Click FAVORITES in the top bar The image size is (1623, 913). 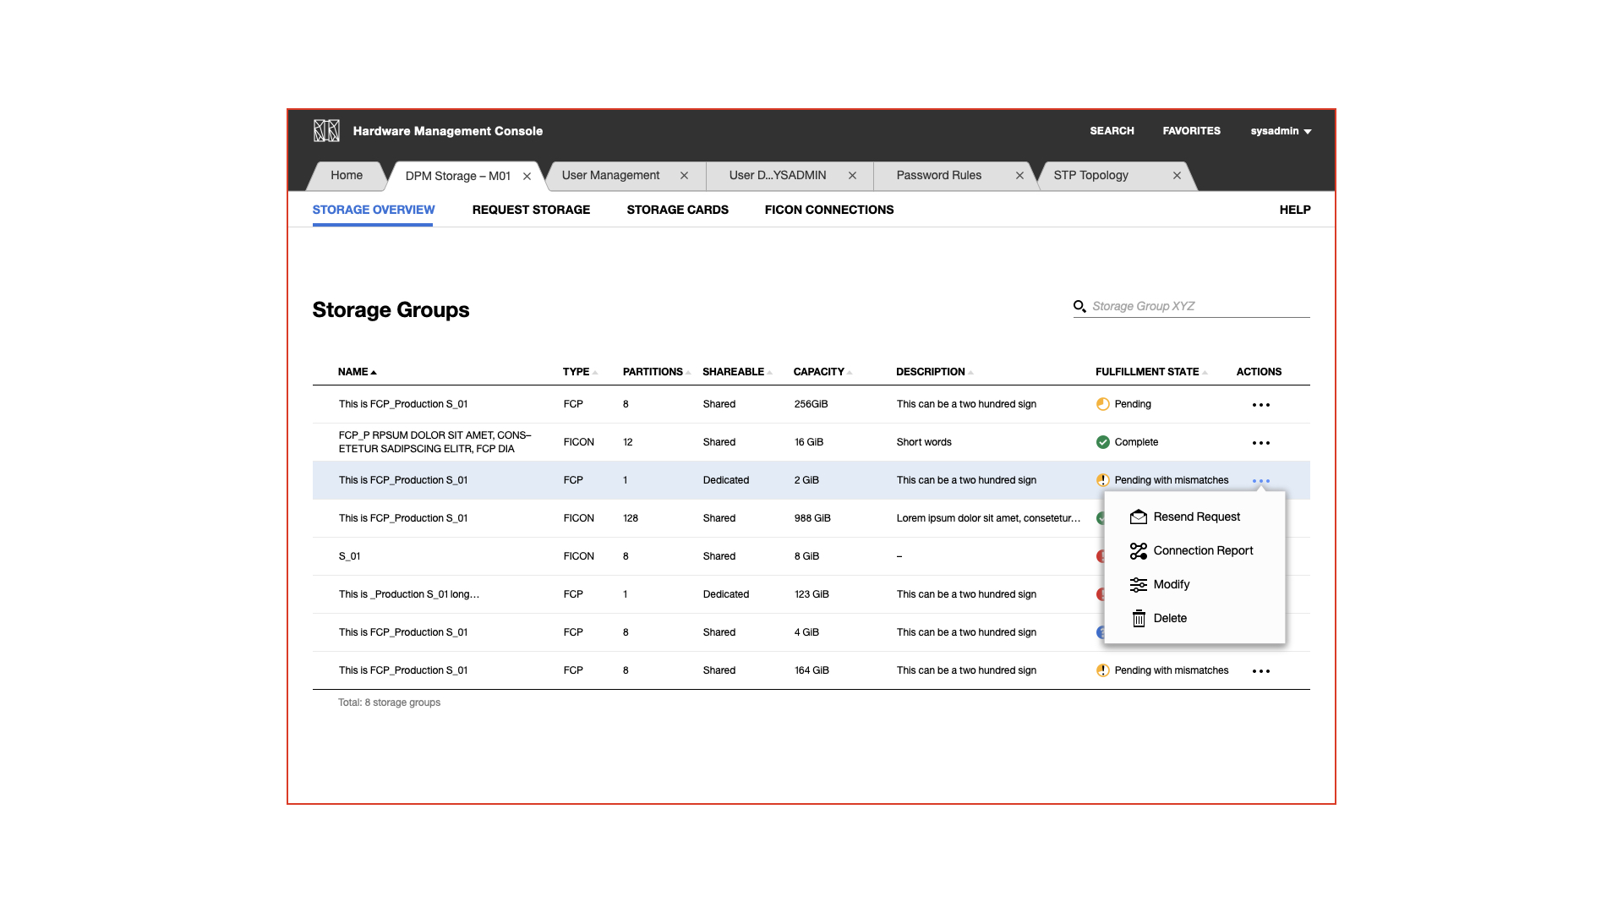[1192, 131]
